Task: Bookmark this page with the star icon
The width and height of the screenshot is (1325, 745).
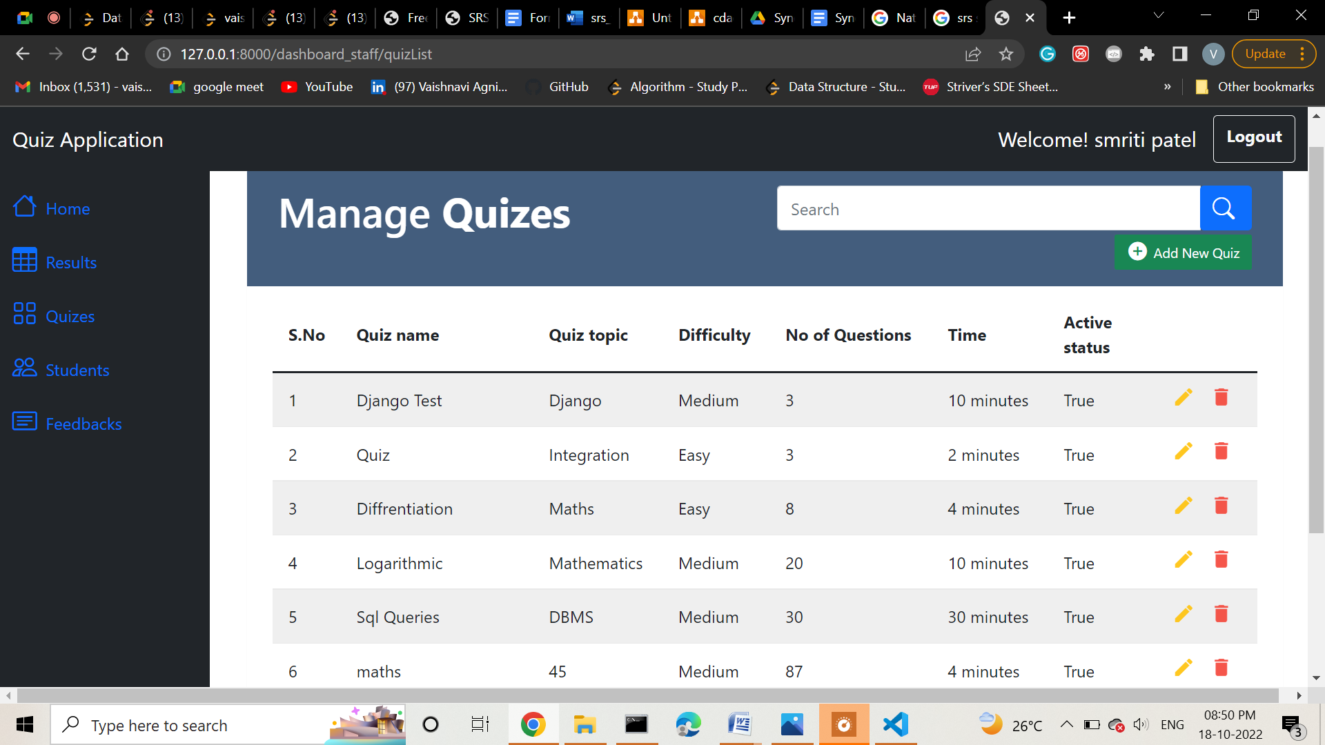Action: point(1006,54)
